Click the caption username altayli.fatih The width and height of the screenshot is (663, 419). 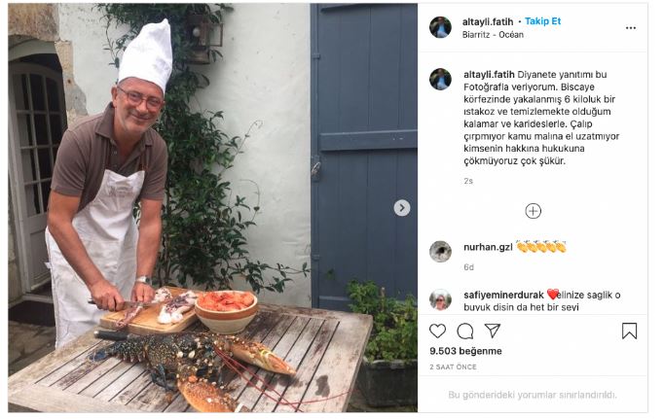(489, 75)
